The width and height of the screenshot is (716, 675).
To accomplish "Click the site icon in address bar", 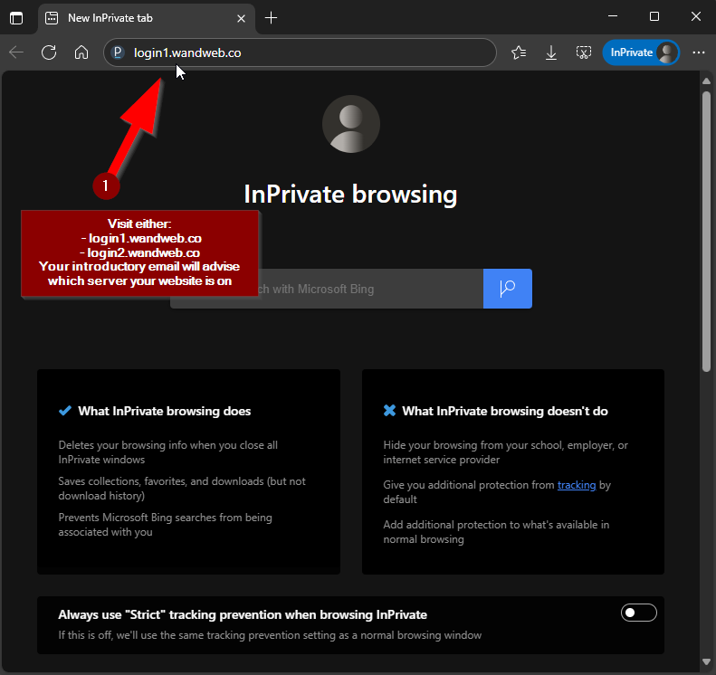I will pyautogui.click(x=118, y=52).
